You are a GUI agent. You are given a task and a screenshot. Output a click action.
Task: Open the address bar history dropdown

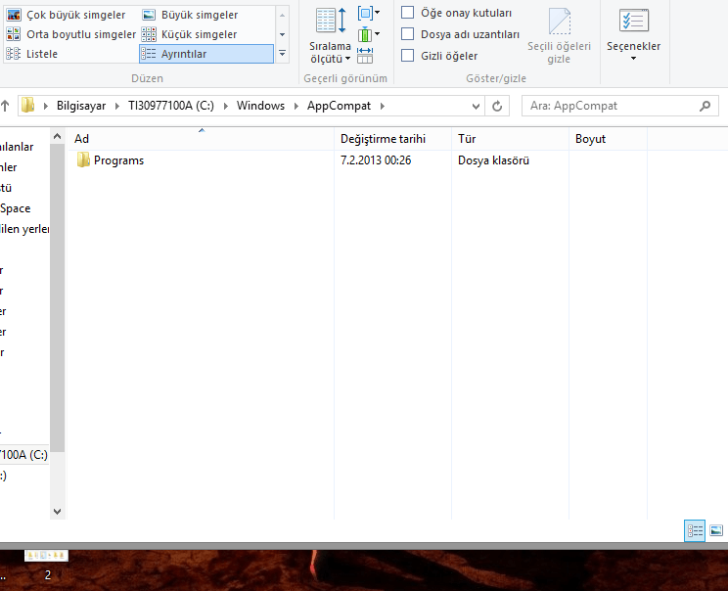click(476, 106)
